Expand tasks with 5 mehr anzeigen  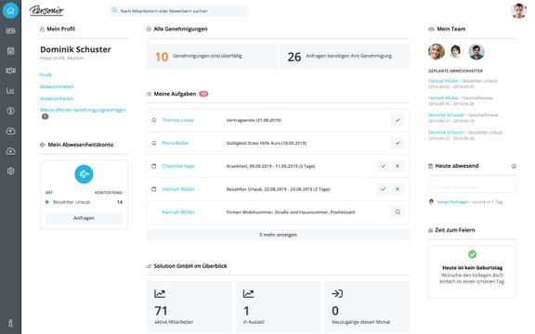click(278, 235)
